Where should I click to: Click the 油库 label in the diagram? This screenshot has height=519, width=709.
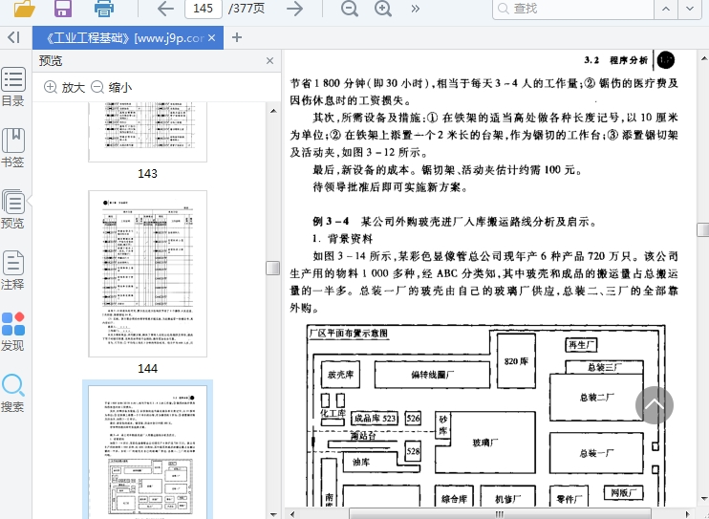coord(361,462)
